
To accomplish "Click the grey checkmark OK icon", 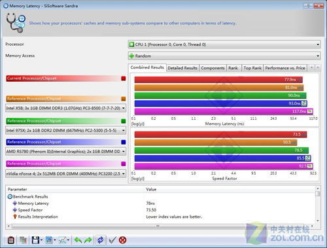I will 112,240.
